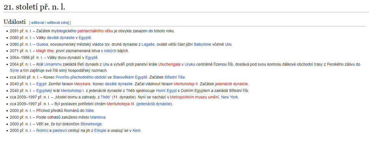Screen dimensions: 369x152
Task: Open the 'Stonehenge' link
Action: [91, 123]
